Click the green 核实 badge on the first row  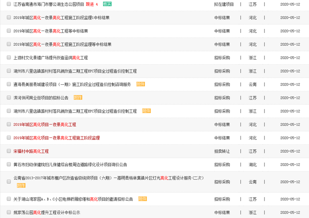(107, 4)
